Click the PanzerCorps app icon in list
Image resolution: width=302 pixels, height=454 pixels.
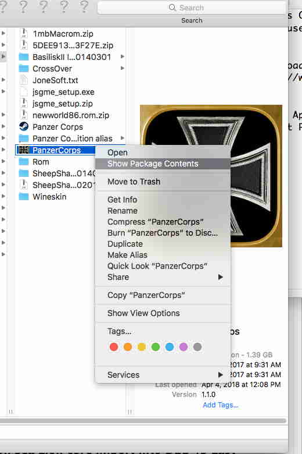[23, 150]
